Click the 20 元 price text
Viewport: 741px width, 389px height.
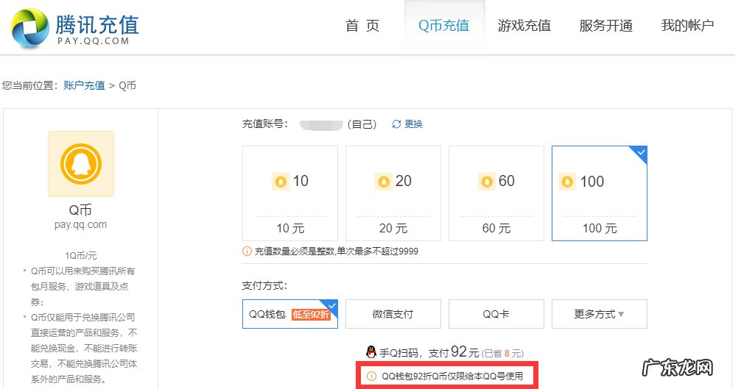pos(393,228)
